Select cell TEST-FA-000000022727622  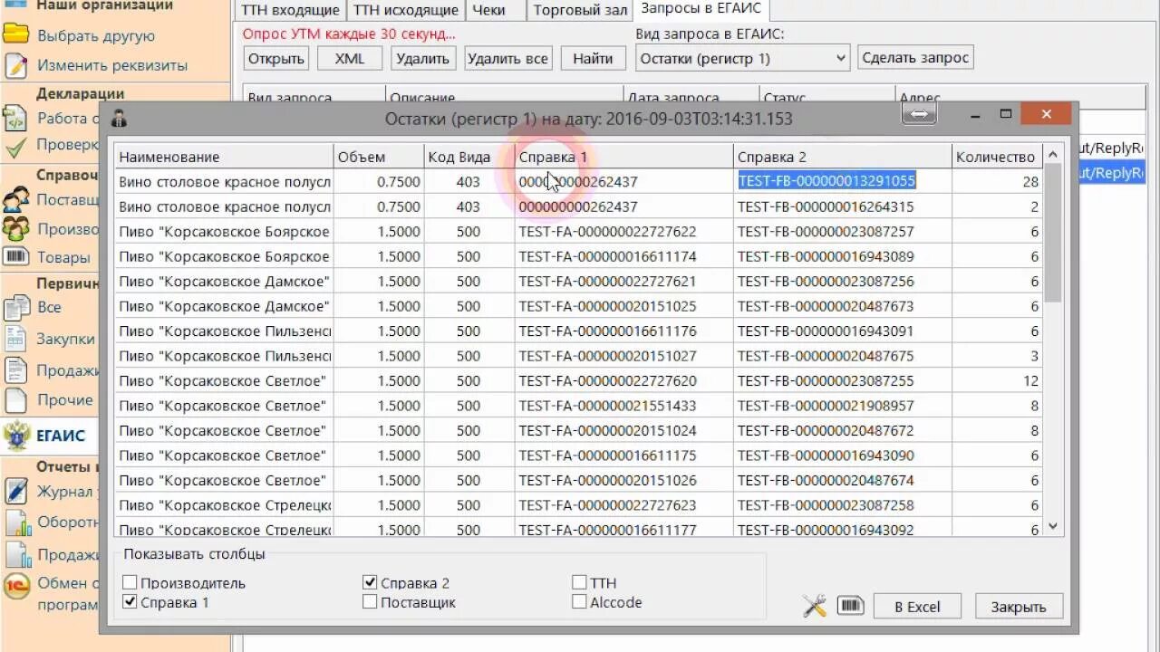(x=624, y=232)
